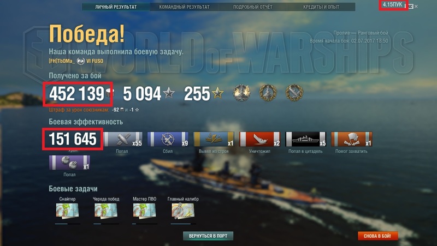The width and height of the screenshot is (437, 246).
Task: Open the Командный результат tab
Action: tap(184, 7)
